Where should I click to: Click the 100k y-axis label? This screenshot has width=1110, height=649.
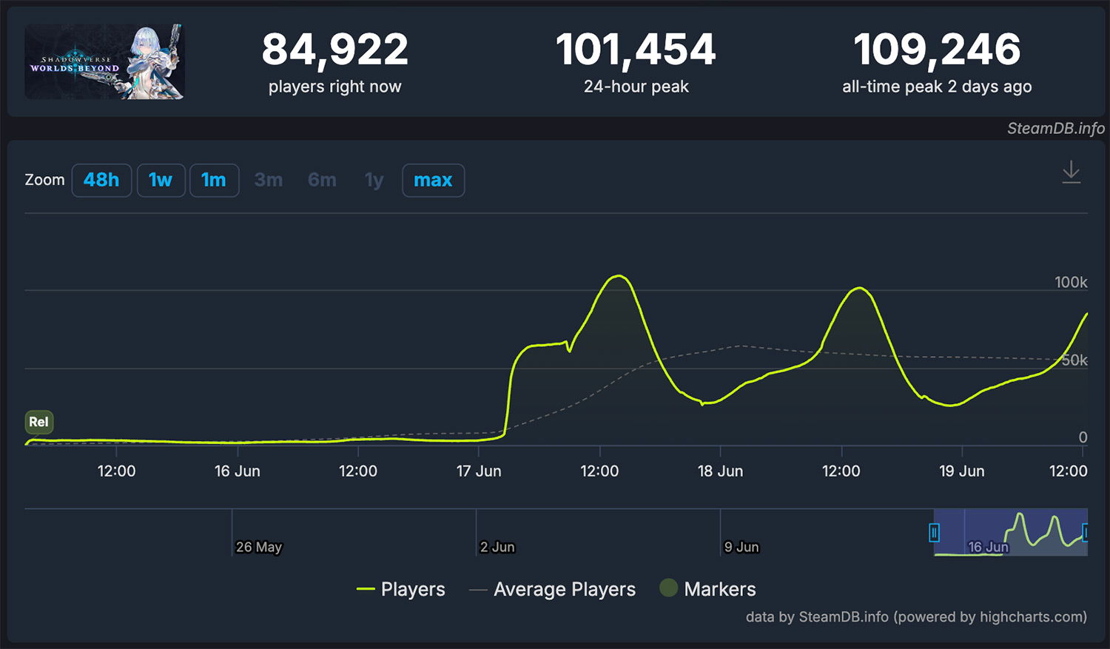[1071, 282]
